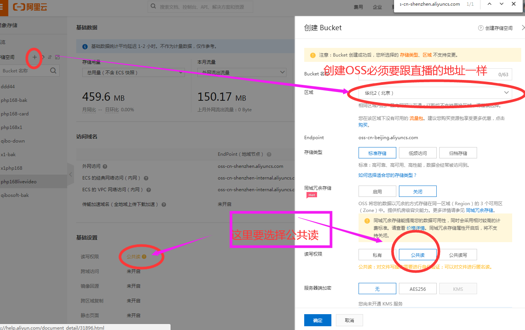Open 如何选择适合您的存储类型 help link
The height and width of the screenshot is (330, 525).
click(x=387, y=175)
